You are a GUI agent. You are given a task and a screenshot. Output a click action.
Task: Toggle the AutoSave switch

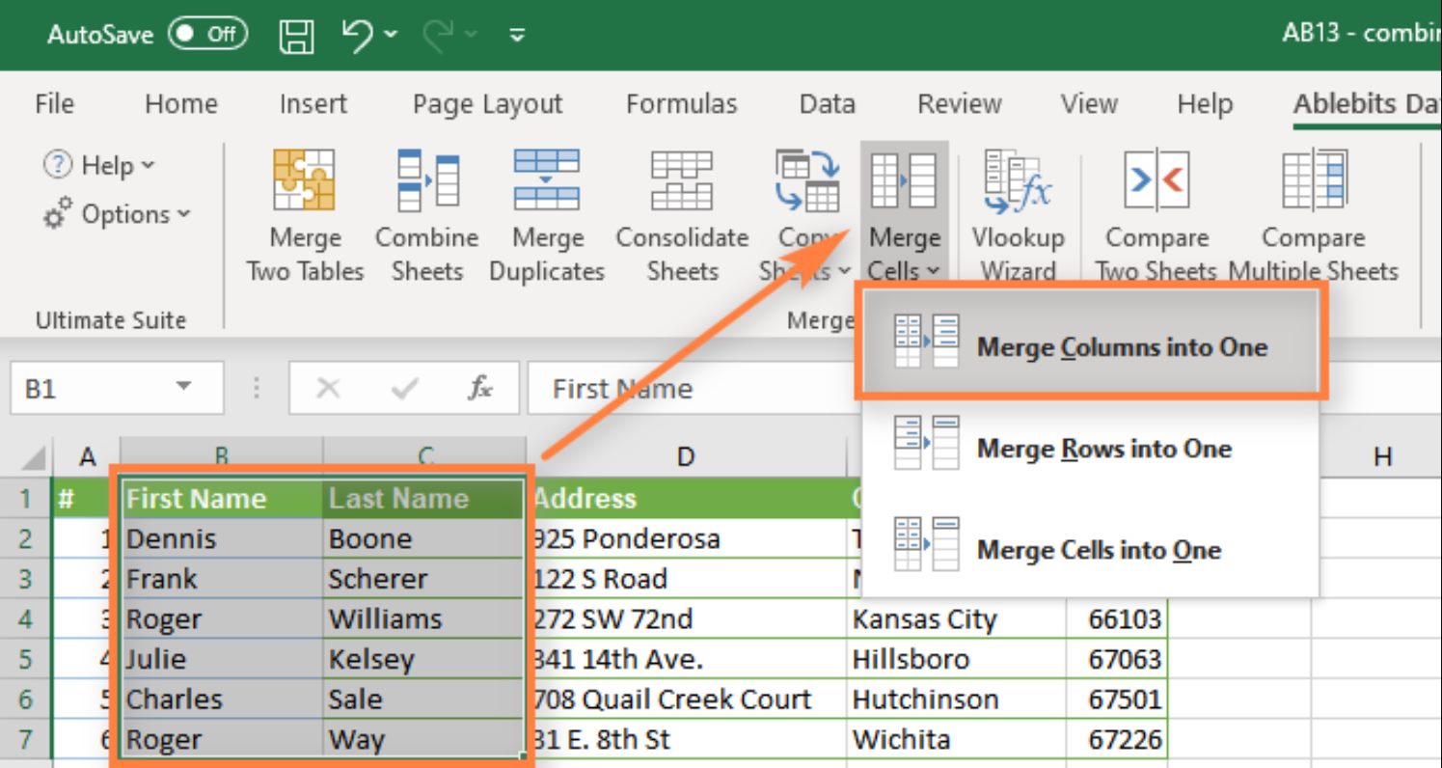click(207, 35)
